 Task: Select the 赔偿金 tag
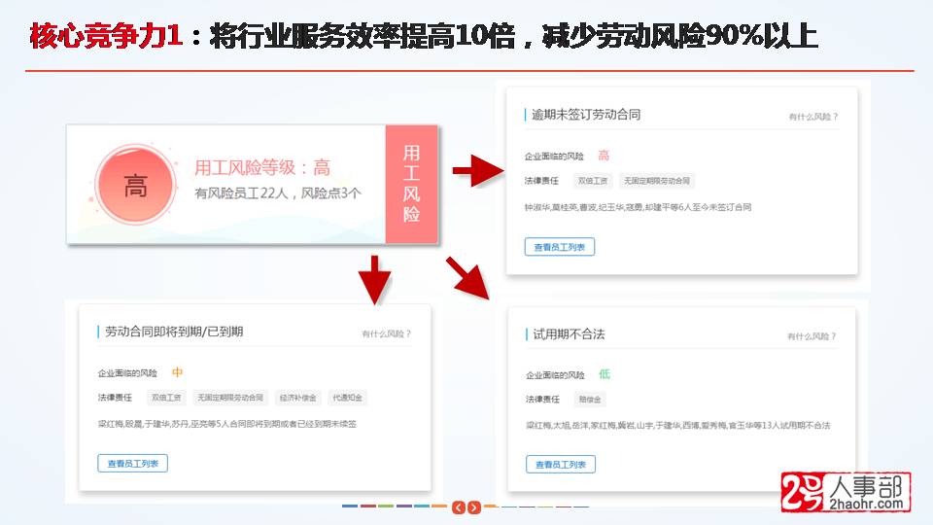[591, 400]
